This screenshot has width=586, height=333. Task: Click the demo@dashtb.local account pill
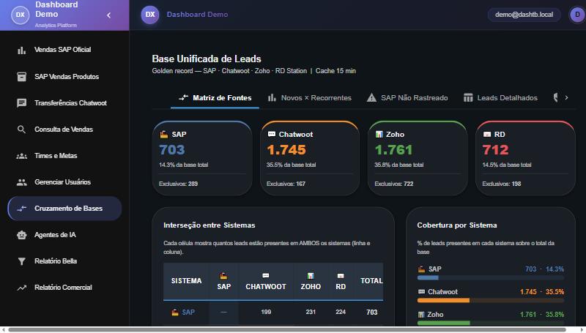[x=524, y=15]
